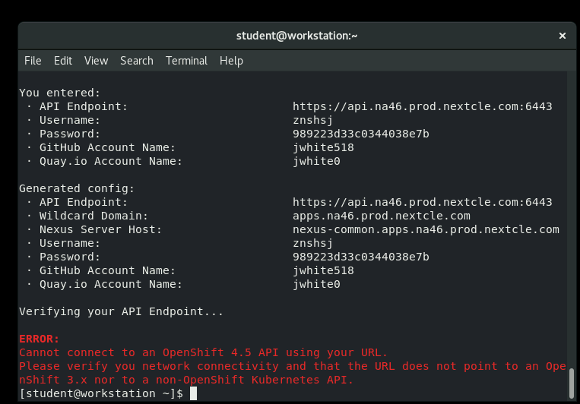Open the Help menu

tap(231, 61)
